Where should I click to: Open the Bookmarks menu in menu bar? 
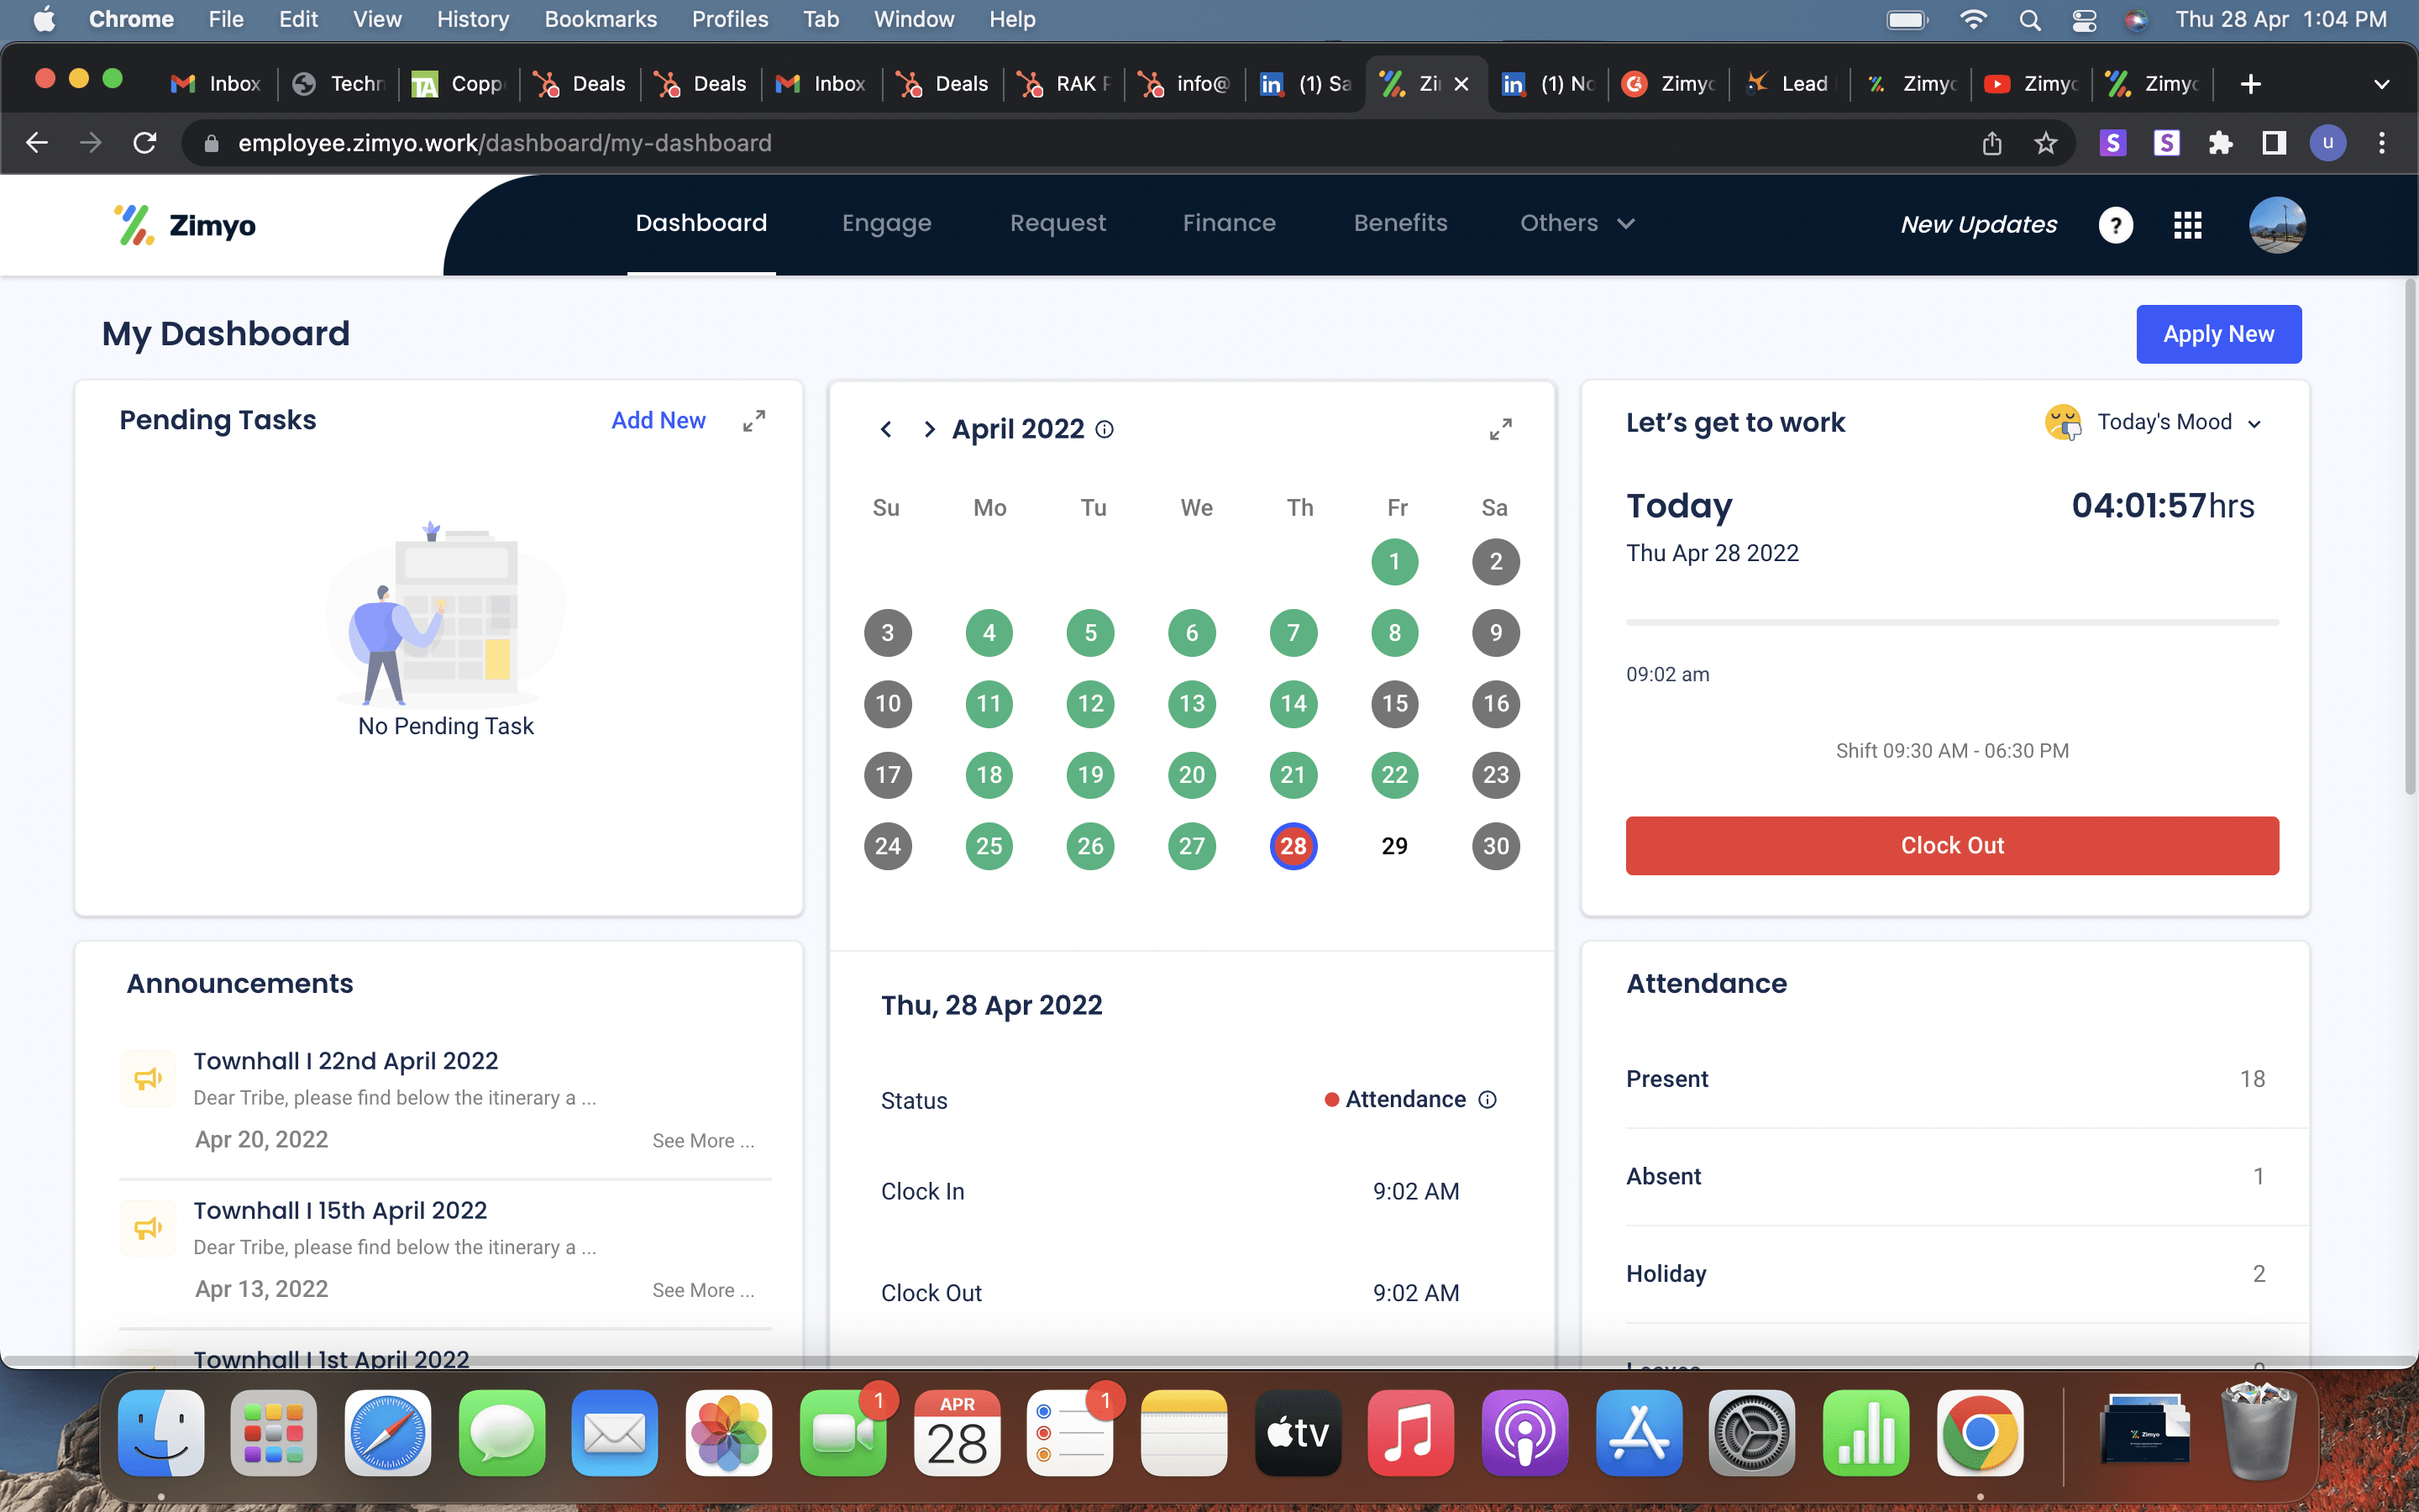600,20
